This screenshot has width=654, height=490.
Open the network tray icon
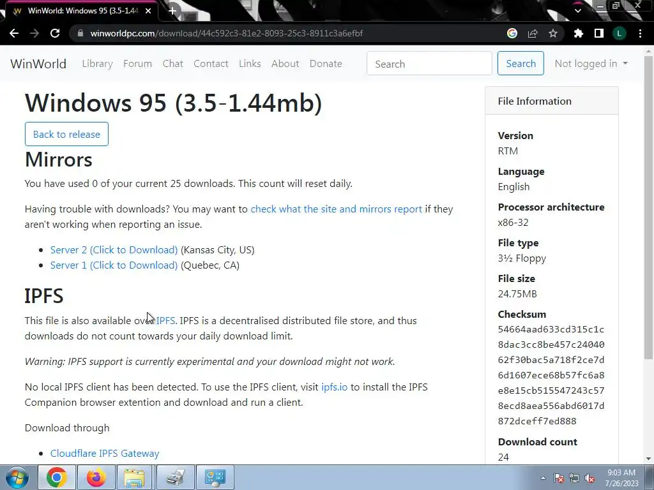(x=574, y=479)
